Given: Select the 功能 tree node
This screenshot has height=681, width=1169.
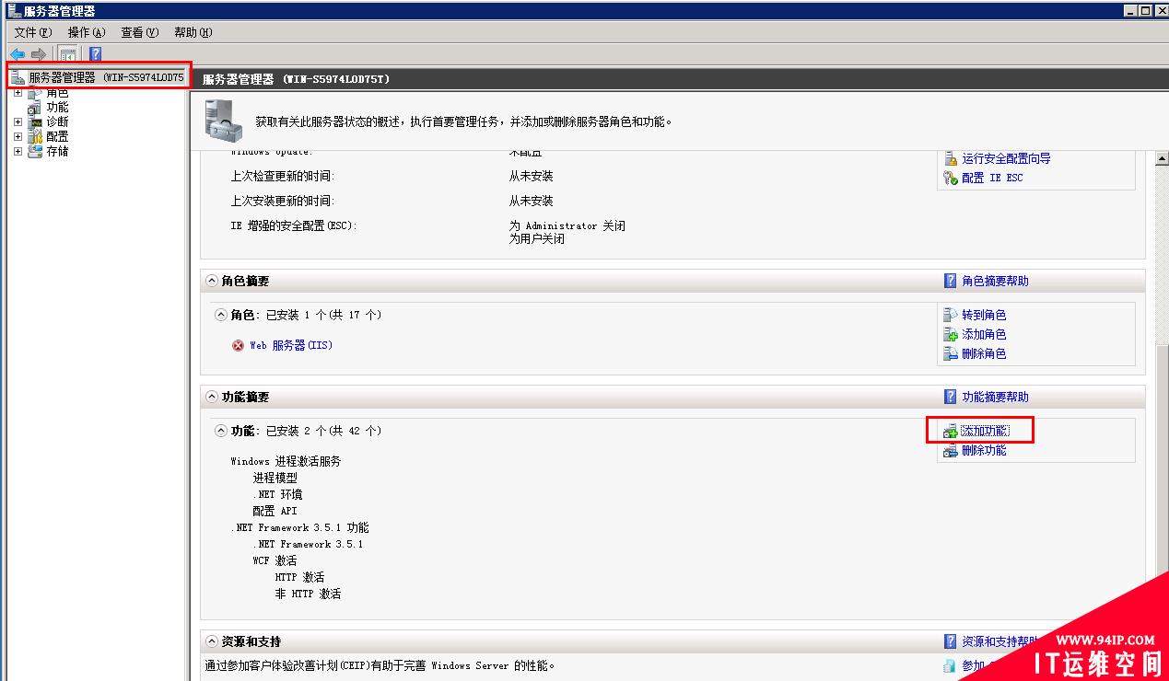Looking at the screenshot, I should click(x=57, y=107).
